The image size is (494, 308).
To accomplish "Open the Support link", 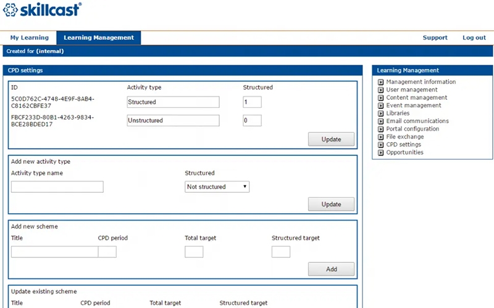I will pos(435,38).
